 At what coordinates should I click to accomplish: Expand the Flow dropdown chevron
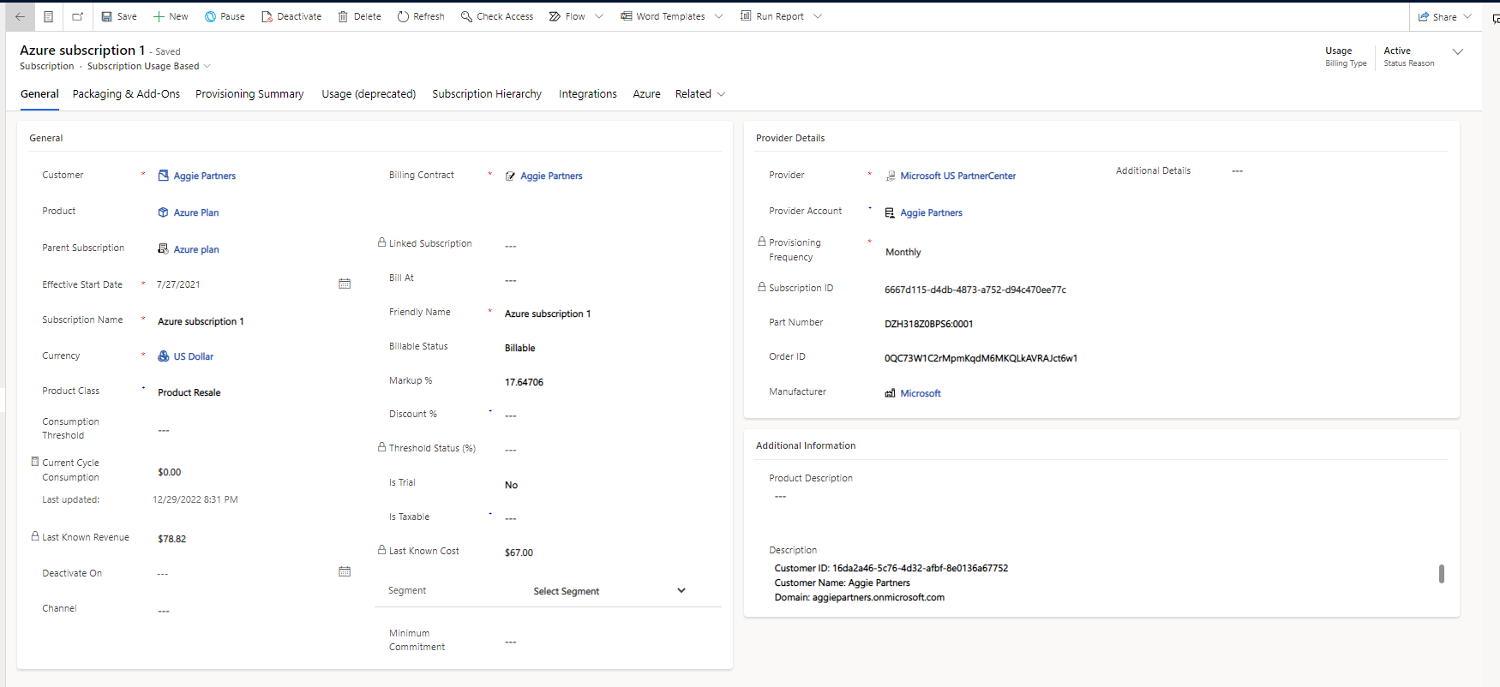pos(599,16)
